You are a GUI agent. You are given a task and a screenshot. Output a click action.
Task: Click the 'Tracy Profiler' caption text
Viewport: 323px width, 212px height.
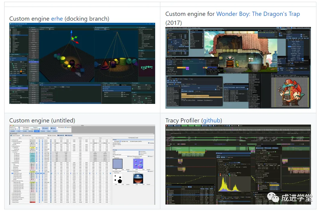pos(183,121)
